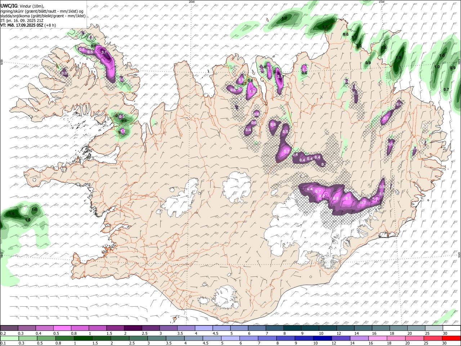Pick the lavender 4 mm snow legend swatch
The height and width of the screenshot is (346, 461).
(x=203, y=328)
